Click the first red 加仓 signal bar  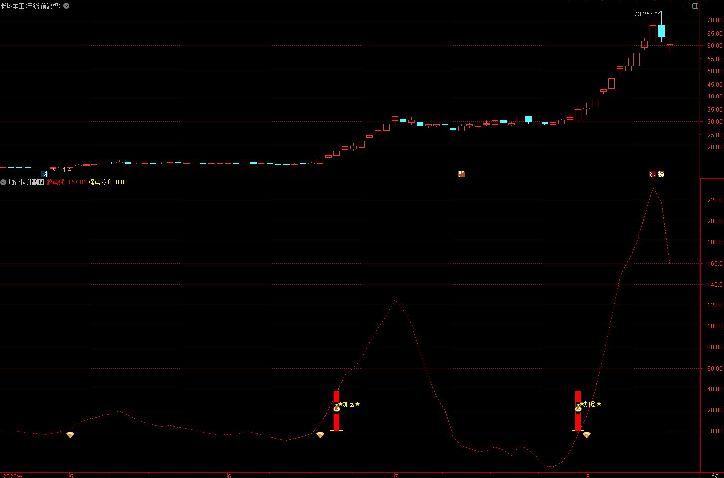point(336,411)
